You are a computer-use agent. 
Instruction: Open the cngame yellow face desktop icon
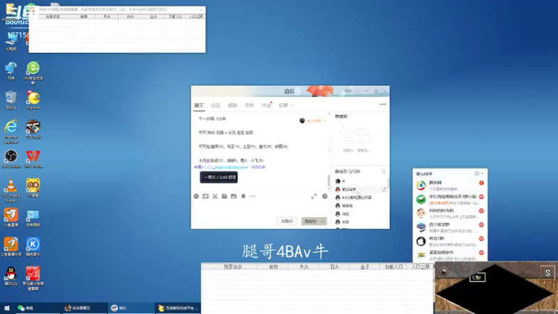click(x=33, y=100)
